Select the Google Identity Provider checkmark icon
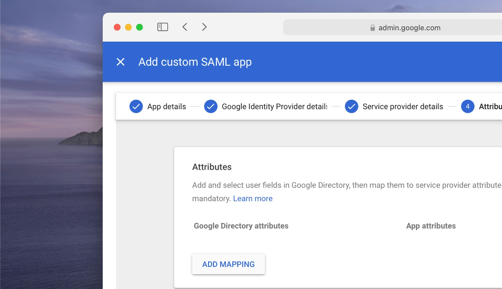The width and height of the screenshot is (502, 289). click(211, 106)
